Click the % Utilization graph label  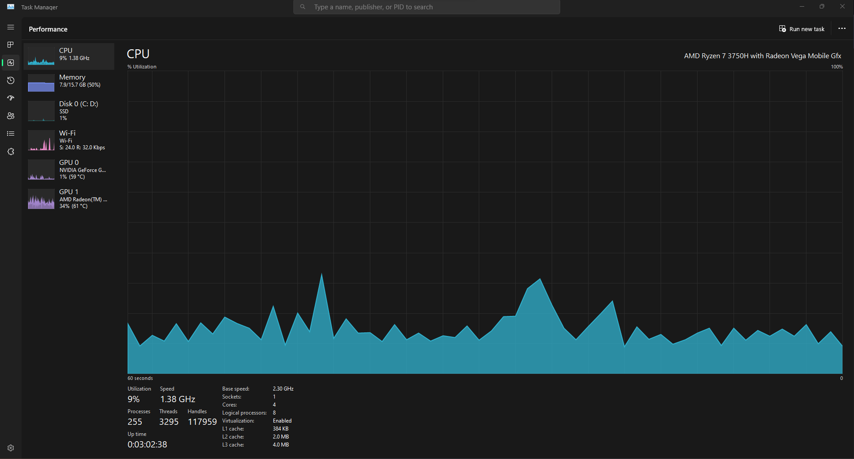click(142, 67)
